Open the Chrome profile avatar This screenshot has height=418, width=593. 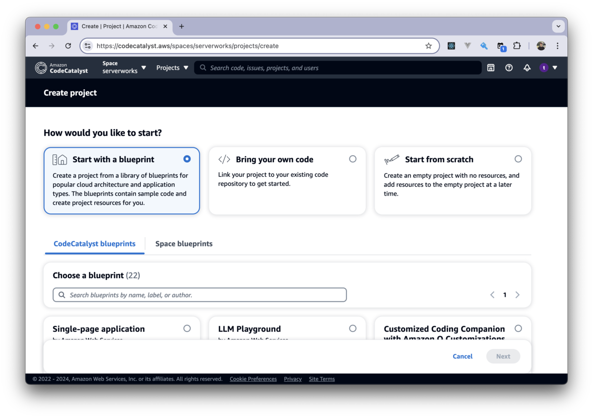click(541, 46)
